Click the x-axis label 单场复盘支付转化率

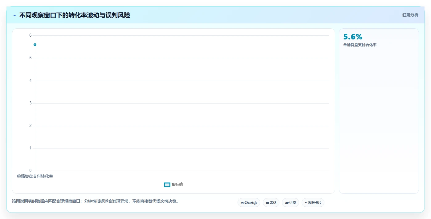[x=35, y=176]
